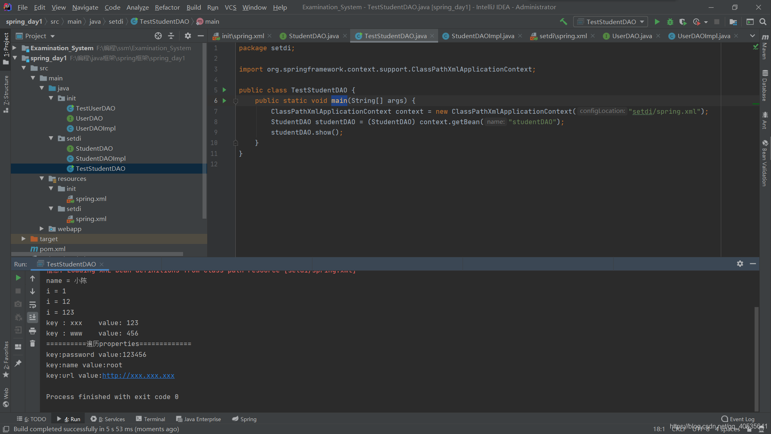Open the http://xxx.xxx.xxx console link
This screenshot has height=434, width=771.
click(138, 375)
